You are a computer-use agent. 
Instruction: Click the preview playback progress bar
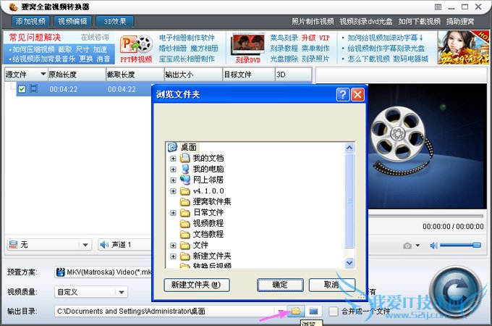[425, 217]
